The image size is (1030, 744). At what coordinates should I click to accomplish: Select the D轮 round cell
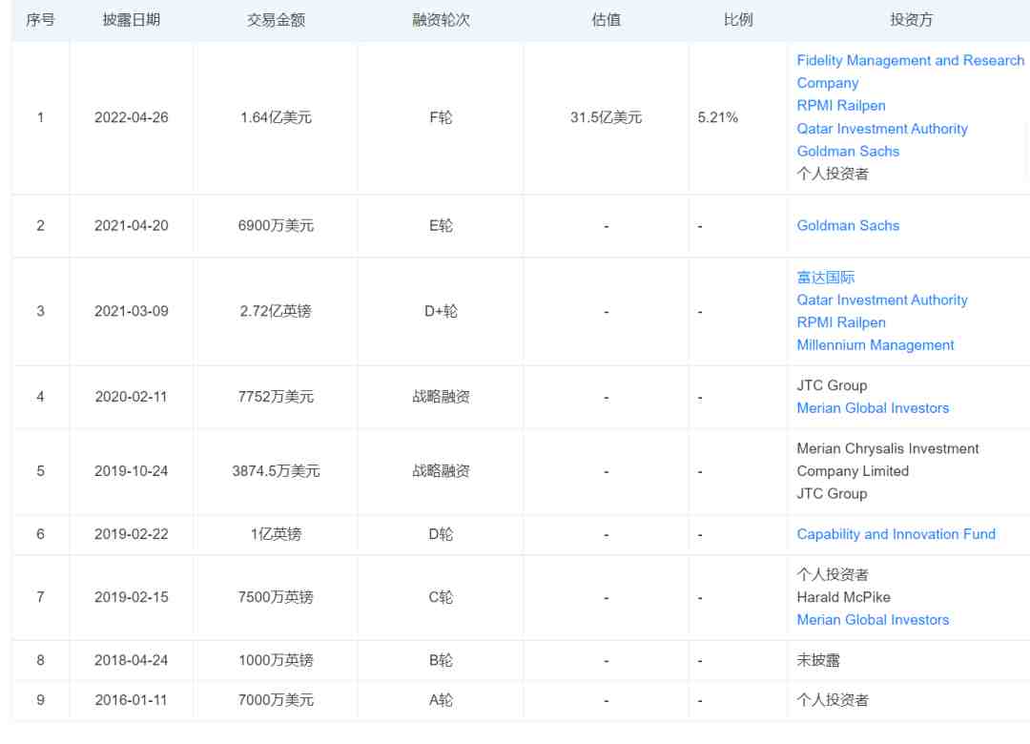[441, 534]
